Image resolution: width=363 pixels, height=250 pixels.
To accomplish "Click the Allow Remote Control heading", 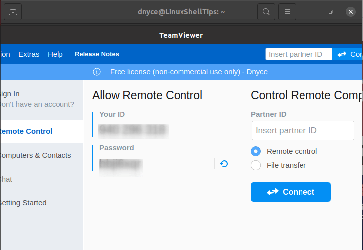I will point(147,95).
